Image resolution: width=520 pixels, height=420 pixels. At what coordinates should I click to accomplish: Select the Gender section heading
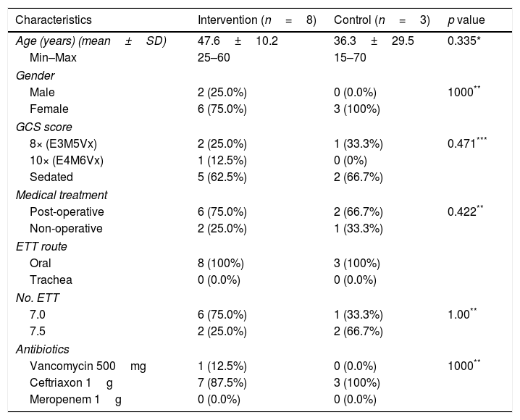35,75
